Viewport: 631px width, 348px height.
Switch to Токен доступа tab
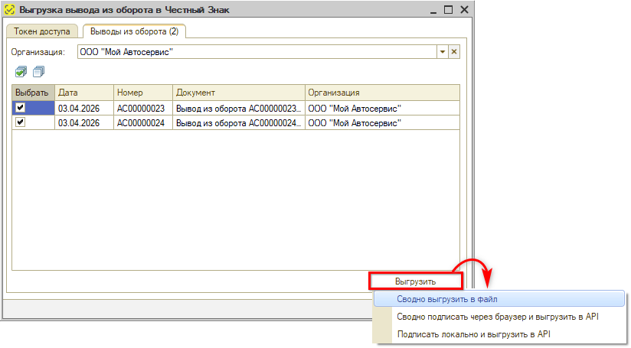click(42, 31)
